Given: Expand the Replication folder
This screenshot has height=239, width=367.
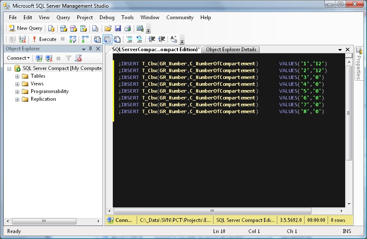Looking at the screenshot, I should (17, 99).
